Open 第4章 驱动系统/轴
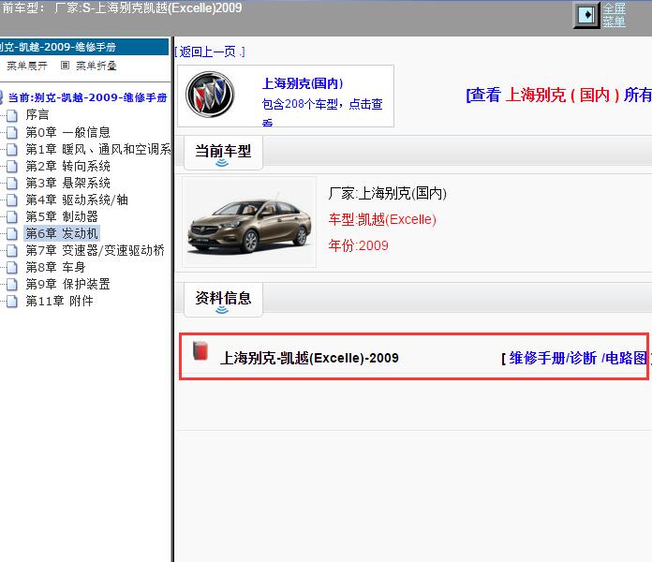The width and height of the screenshot is (652, 562). tap(77, 200)
